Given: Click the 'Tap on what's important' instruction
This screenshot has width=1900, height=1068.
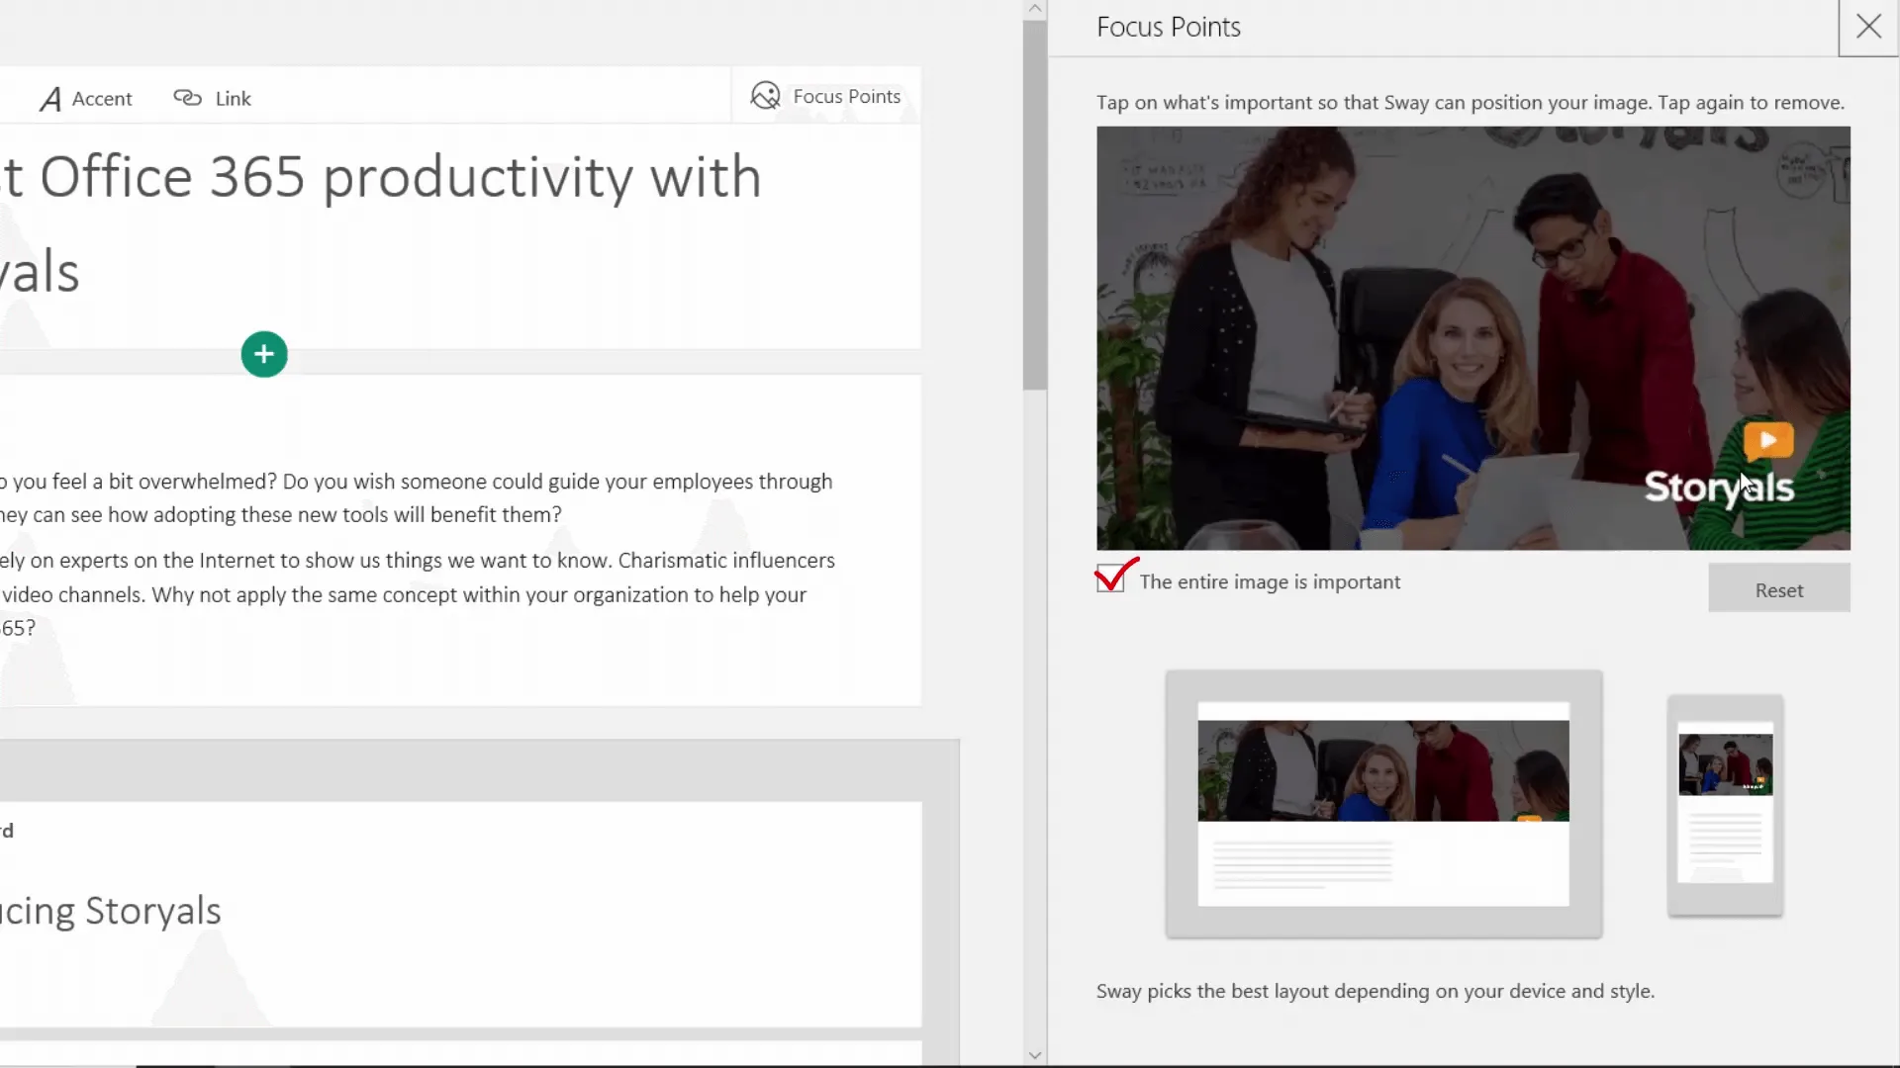Looking at the screenshot, I should 1471,103.
